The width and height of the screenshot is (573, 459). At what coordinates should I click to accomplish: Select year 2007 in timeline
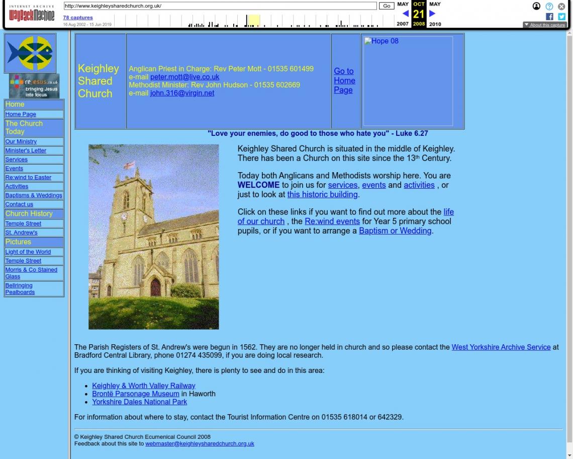[x=403, y=24]
